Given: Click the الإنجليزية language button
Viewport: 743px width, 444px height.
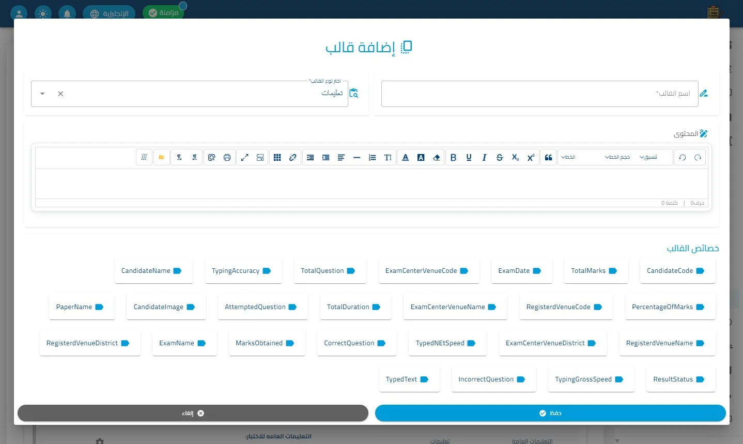Looking at the screenshot, I should [109, 13].
